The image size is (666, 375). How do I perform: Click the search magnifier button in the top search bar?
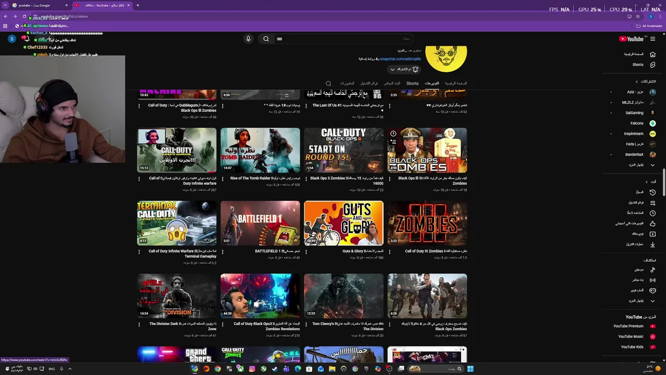(x=266, y=39)
